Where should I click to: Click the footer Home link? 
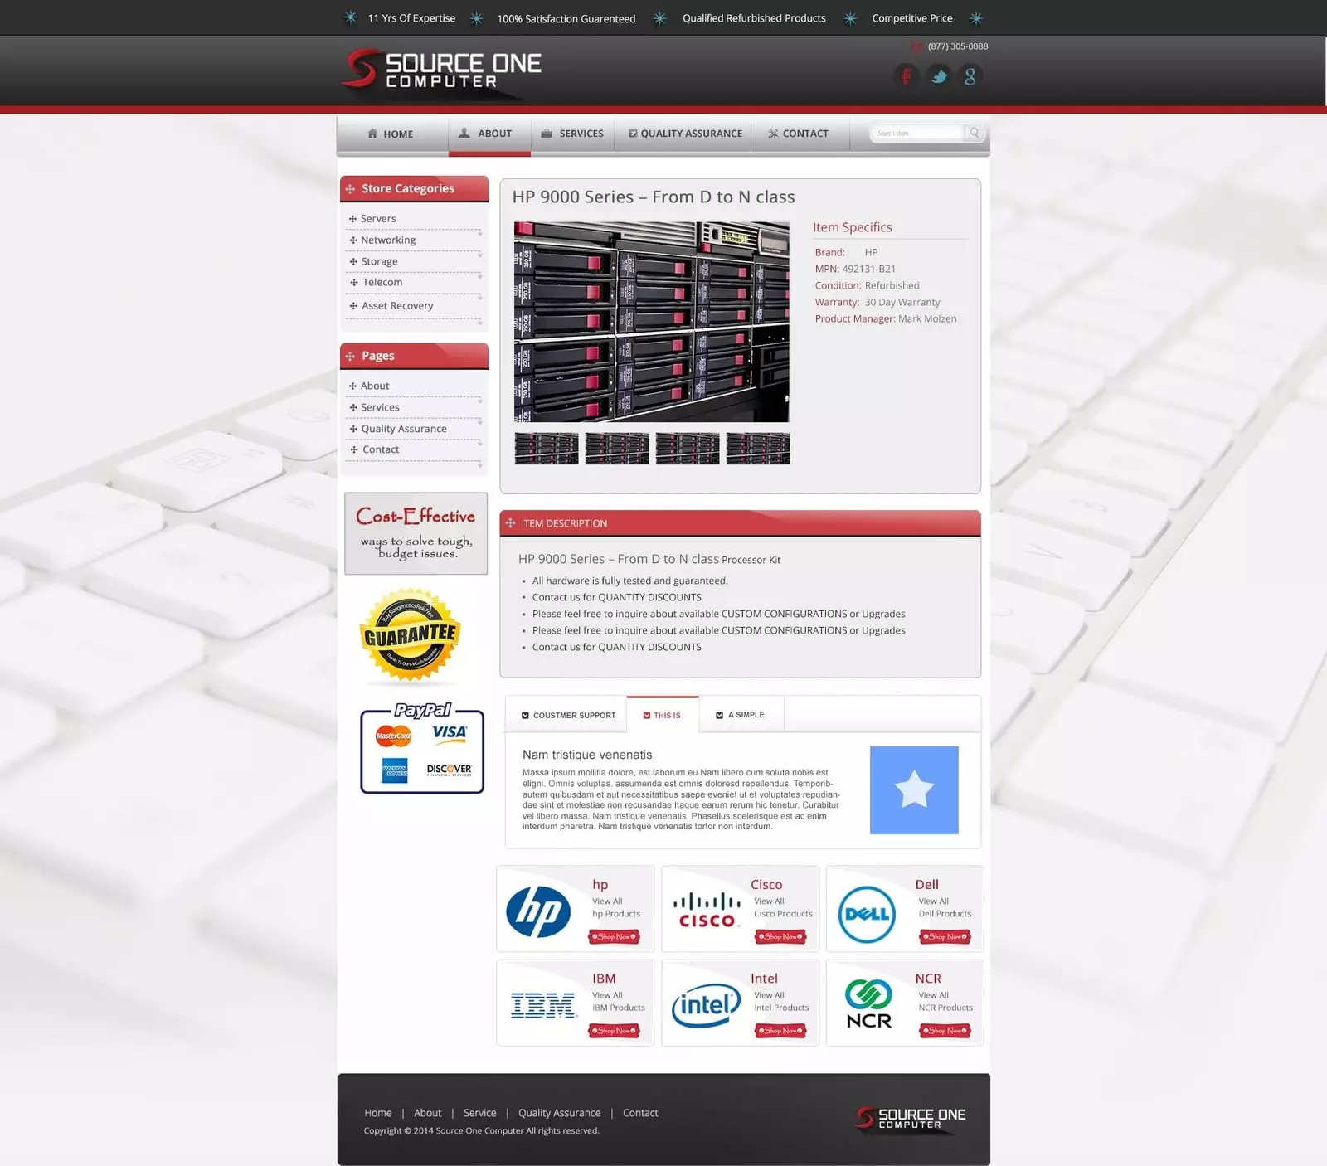(x=377, y=1113)
